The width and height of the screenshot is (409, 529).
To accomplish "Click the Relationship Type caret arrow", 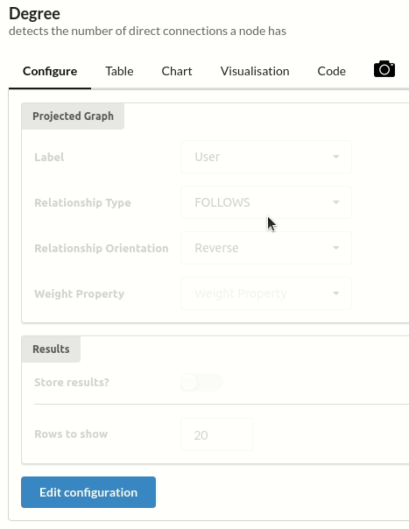I will [x=335, y=202].
